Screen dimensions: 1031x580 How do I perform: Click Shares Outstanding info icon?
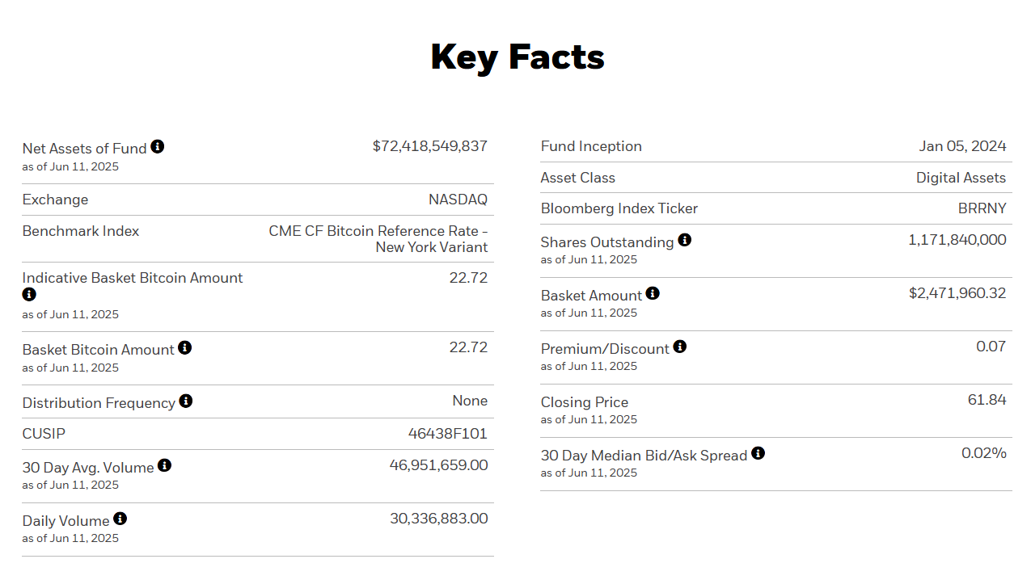[x=685, y=241]
